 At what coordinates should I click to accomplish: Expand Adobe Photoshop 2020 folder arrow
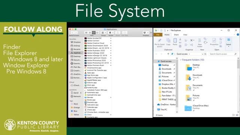click(x=111, y=60)
